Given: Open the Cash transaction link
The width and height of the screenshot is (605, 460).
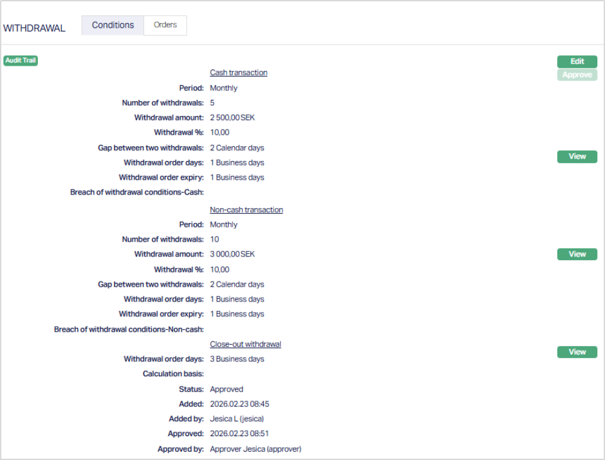Looking at the screenshot, I should [x=238, y=73].
